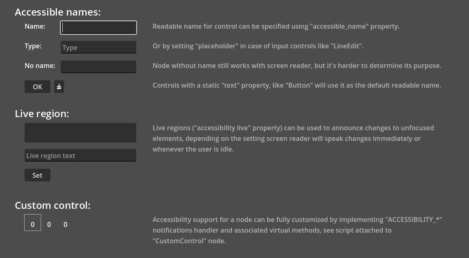Click the Live region heading
This screenshot has width=469, height=258.
pyautogui.click(x=42, y=113)
